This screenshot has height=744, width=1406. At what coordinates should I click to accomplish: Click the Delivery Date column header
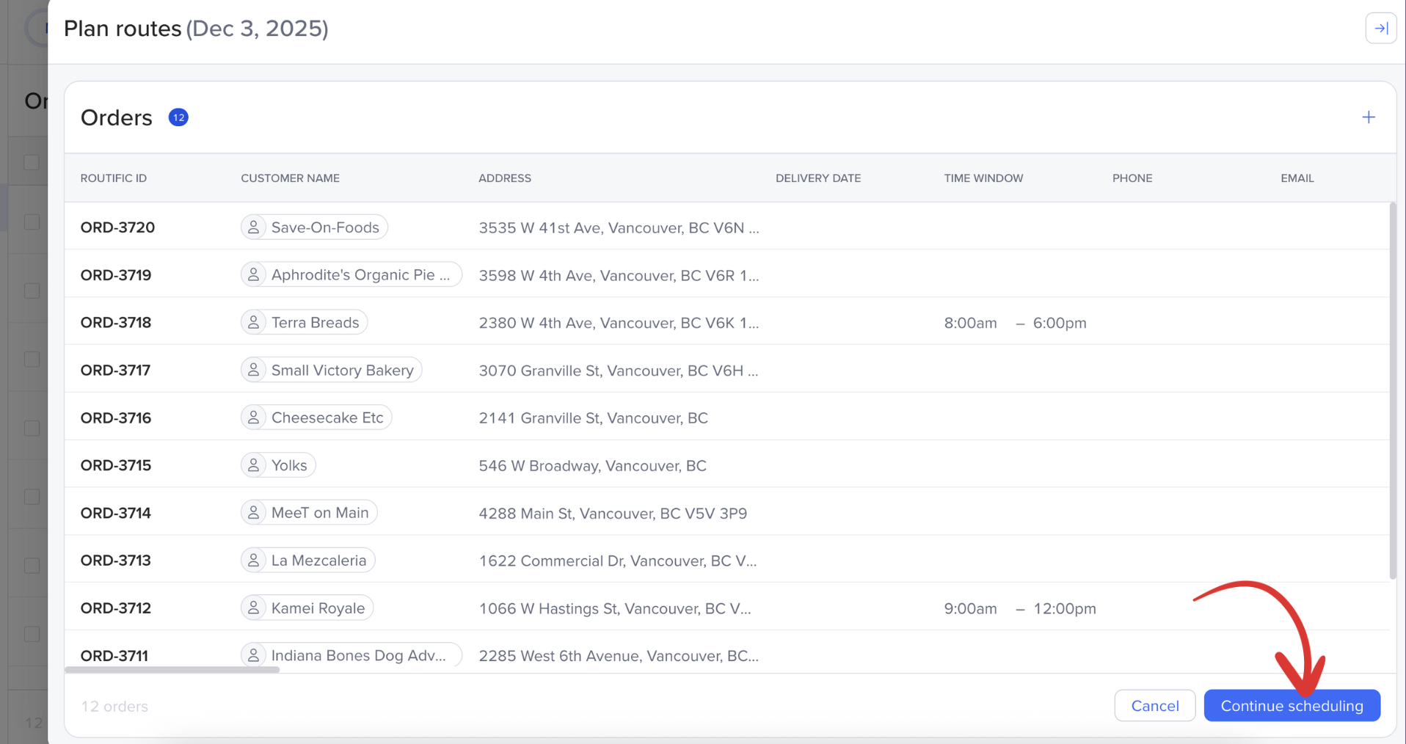817,178
